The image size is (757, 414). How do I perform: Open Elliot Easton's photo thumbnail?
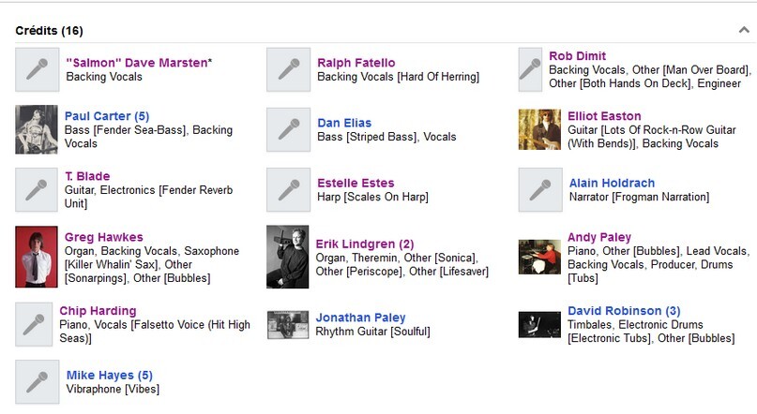click(539, 129)
